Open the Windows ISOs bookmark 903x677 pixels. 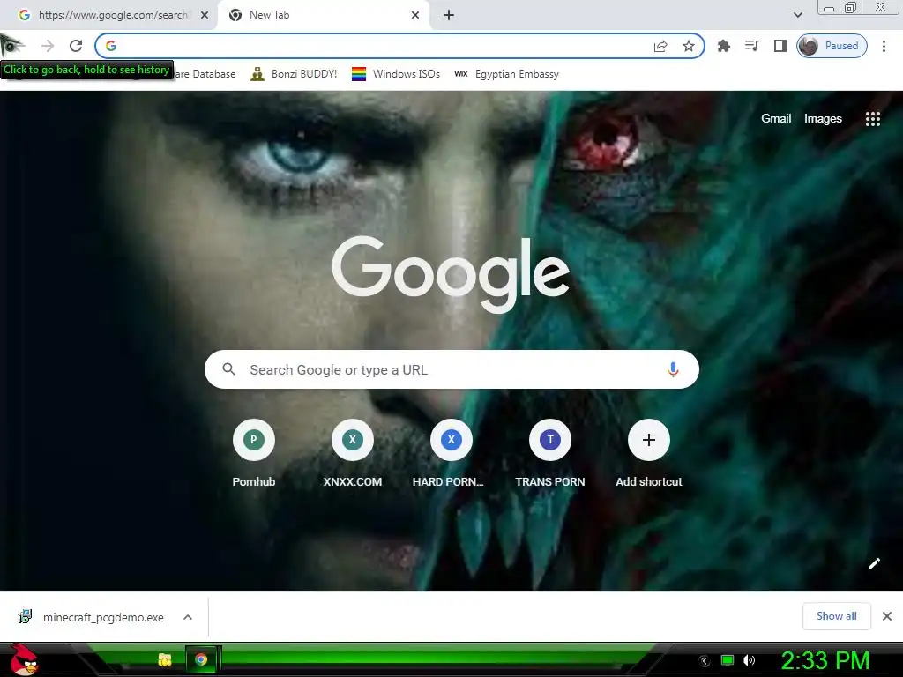[x=396, y=74]
